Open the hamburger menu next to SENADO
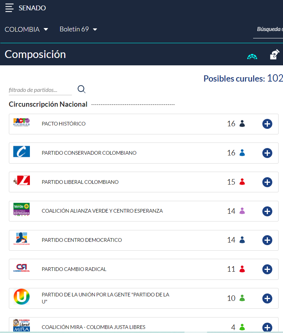Screen dimensions: 283x333 tap(10, 8)
